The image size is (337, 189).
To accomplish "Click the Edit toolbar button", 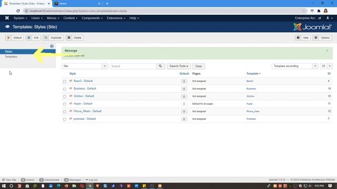I will coord(33,38).
